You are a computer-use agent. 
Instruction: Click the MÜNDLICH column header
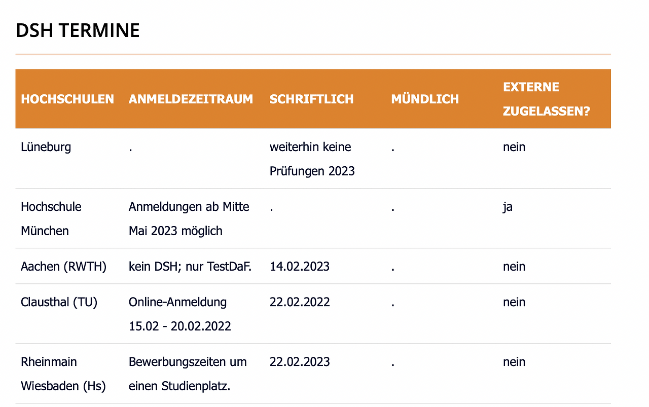pyautogui.click(x=425, y=99)
